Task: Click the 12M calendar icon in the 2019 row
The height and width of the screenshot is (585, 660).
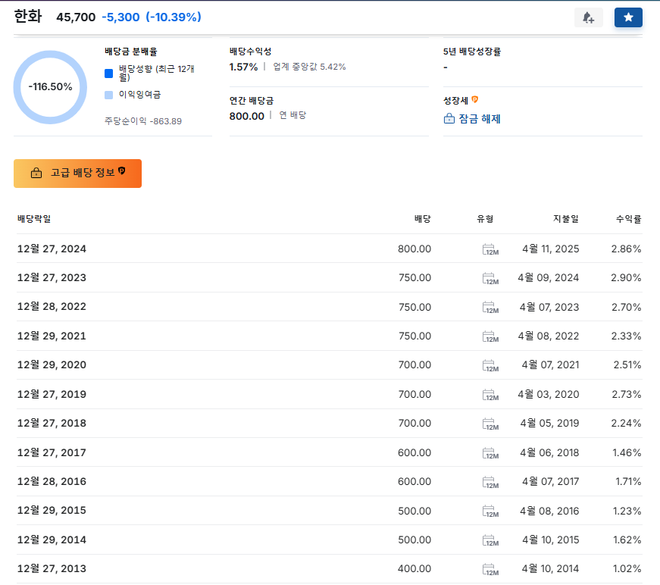Action: [490, 394]
